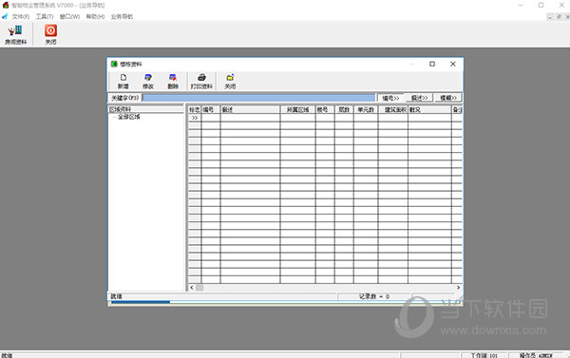Click the 工作端:101 status bar entry
The width and height of the screenshot is (570, 358).
click(484, 355)
